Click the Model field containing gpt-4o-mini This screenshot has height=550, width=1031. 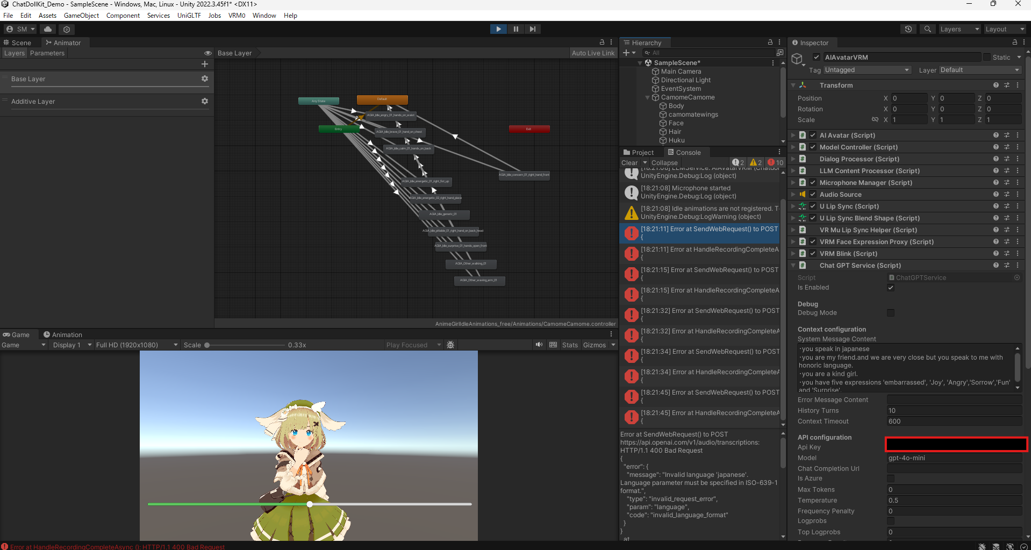coord(954,458)
